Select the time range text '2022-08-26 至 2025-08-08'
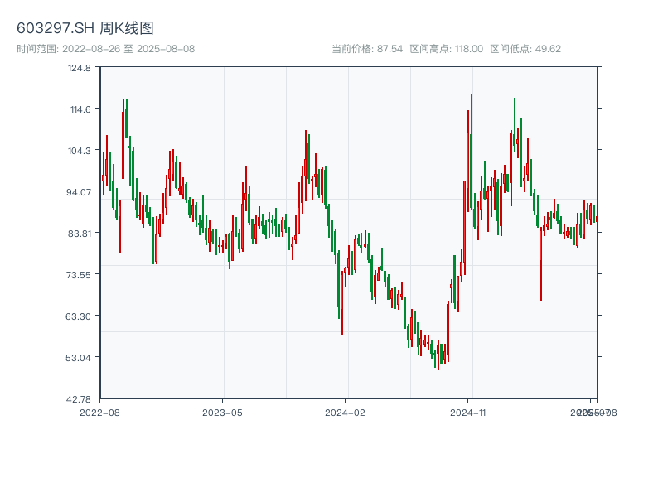This screenshot has width=663, height=497. point(128,49)
